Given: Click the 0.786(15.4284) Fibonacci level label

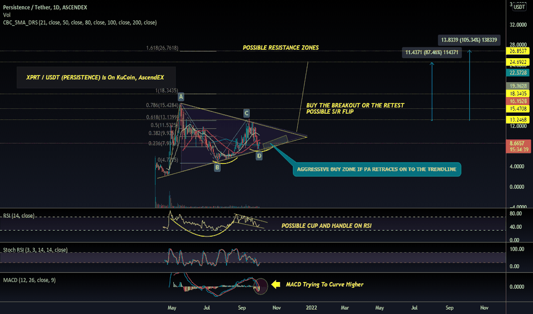Looking at the screenshot, I should (x=162, y=105).
